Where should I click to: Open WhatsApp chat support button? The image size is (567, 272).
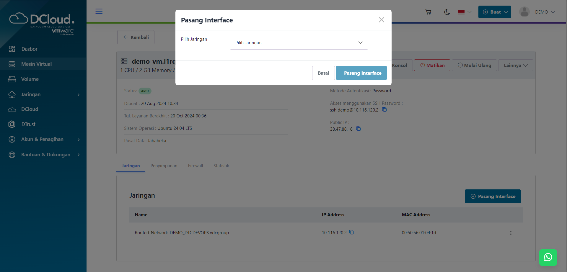click(548, 257)
